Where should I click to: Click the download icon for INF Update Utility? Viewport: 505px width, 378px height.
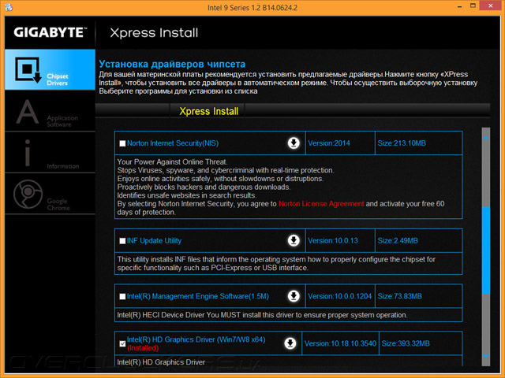(294, 240)
